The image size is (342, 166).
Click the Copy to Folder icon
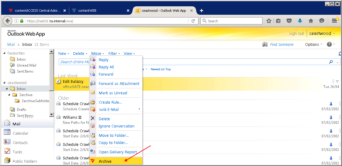tap(93, 142)
